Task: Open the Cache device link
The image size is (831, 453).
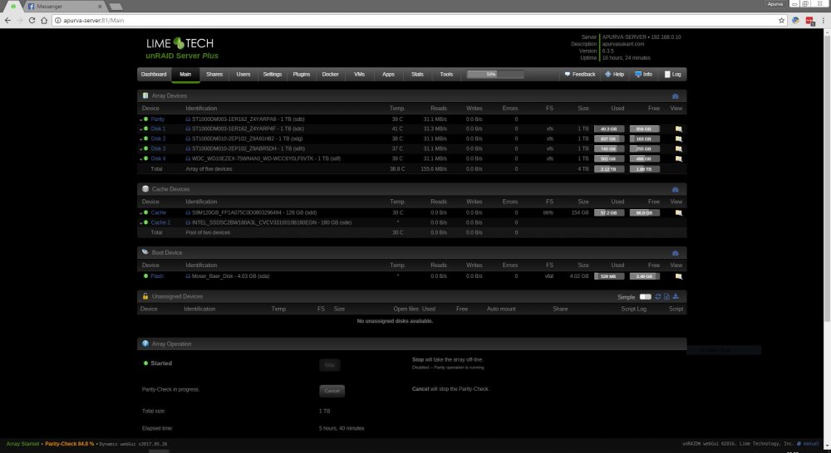Action: [x=159, y=212]
